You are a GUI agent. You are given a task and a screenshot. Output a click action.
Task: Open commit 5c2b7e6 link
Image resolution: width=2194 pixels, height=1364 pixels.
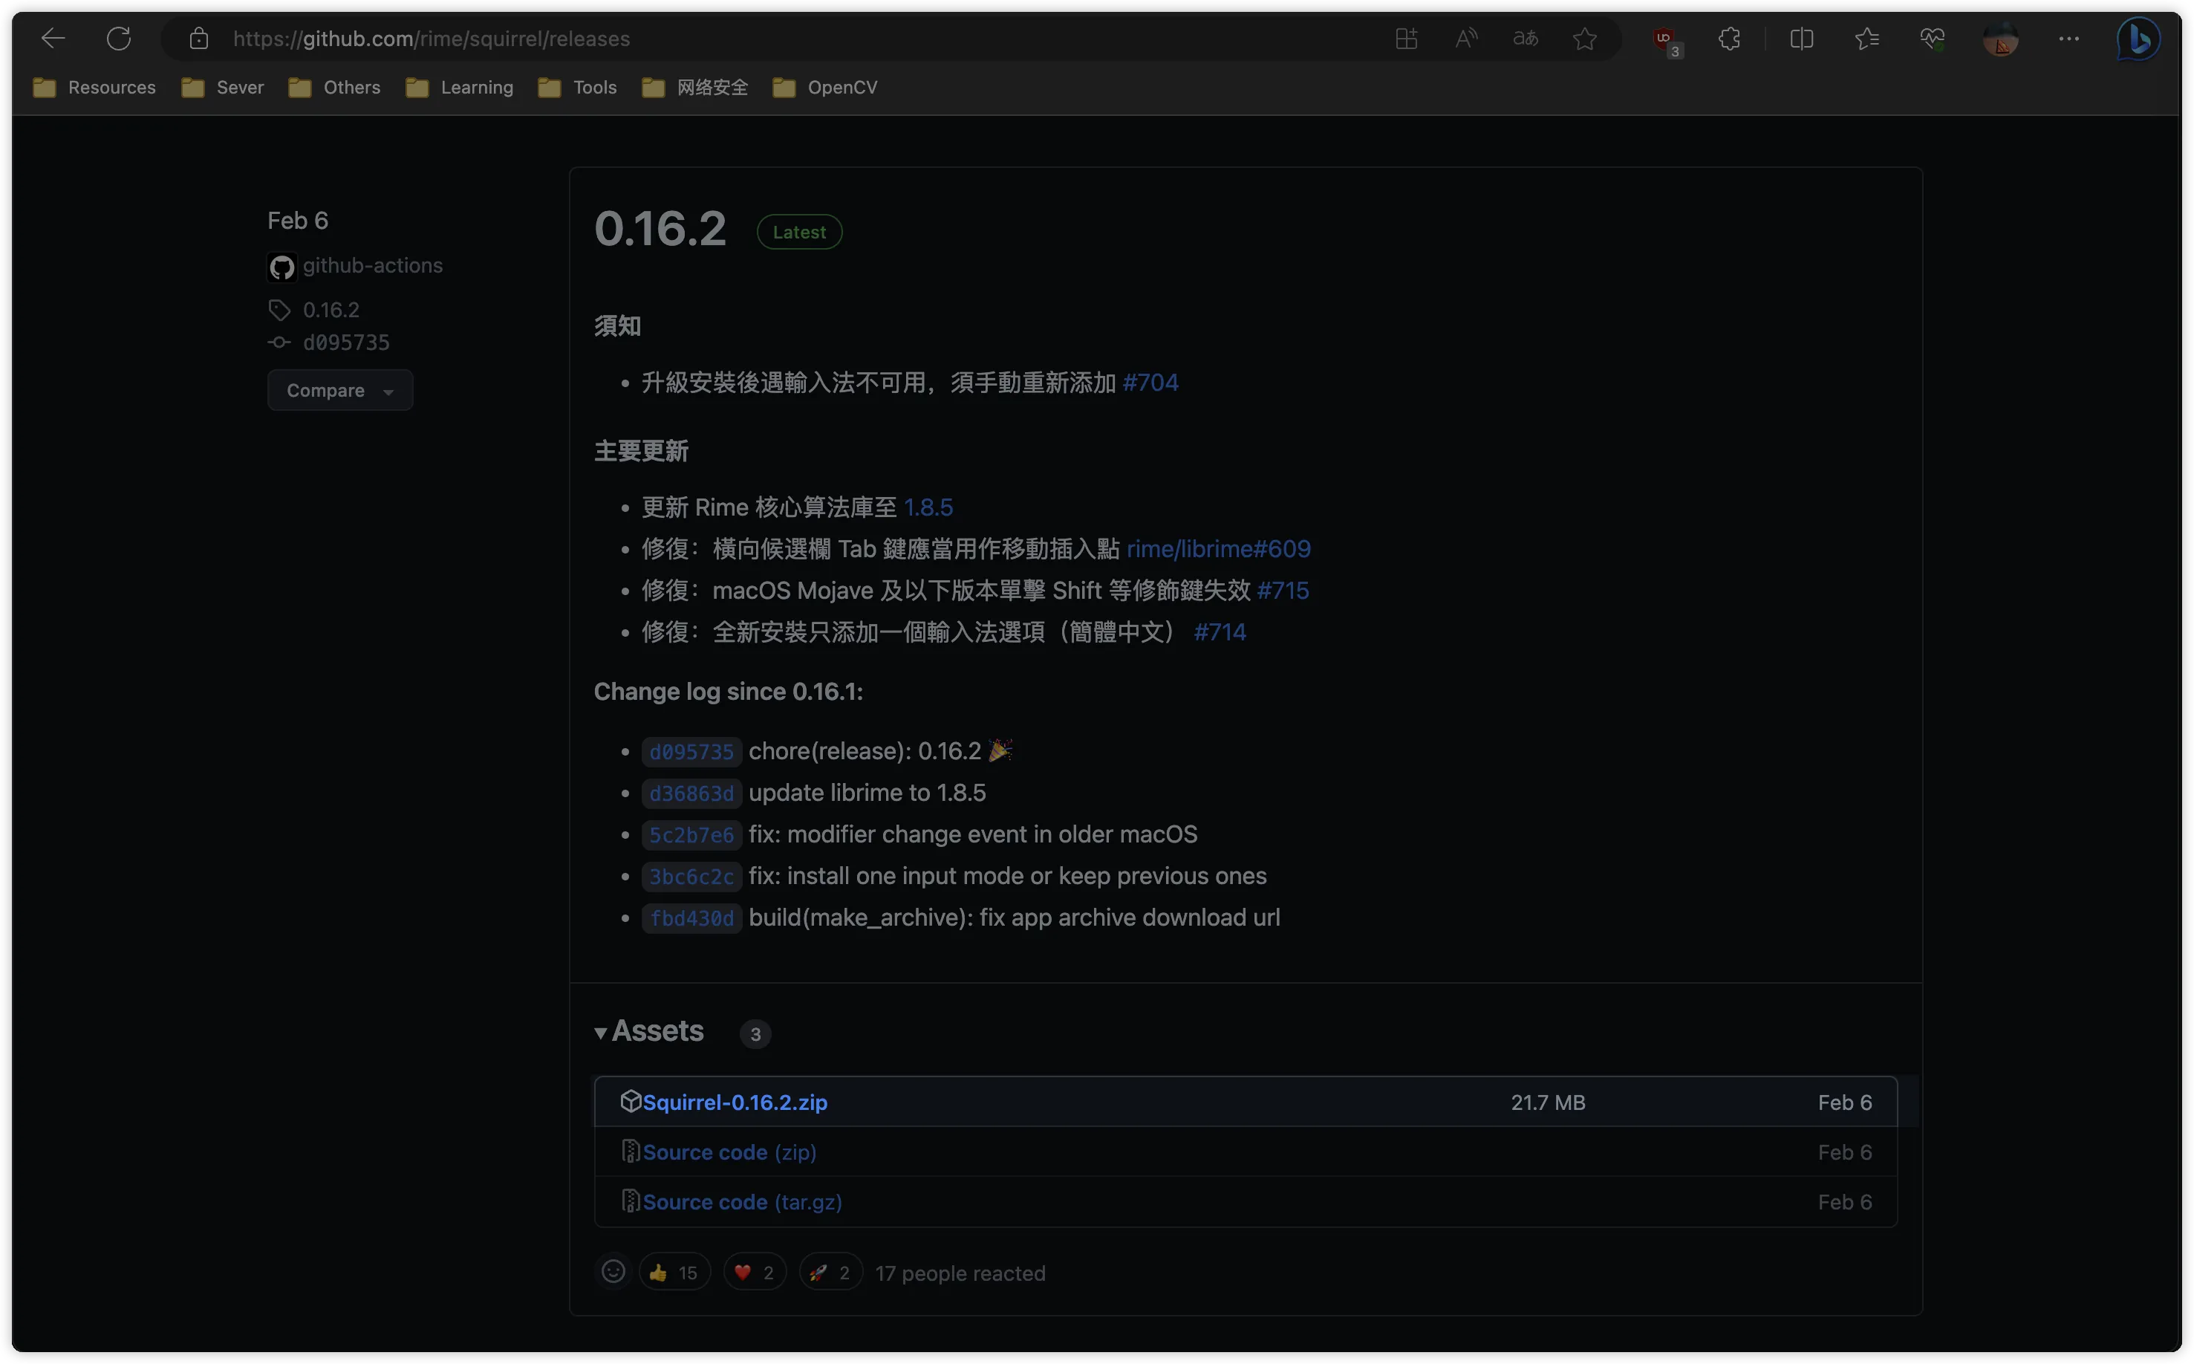click(691, 834)
